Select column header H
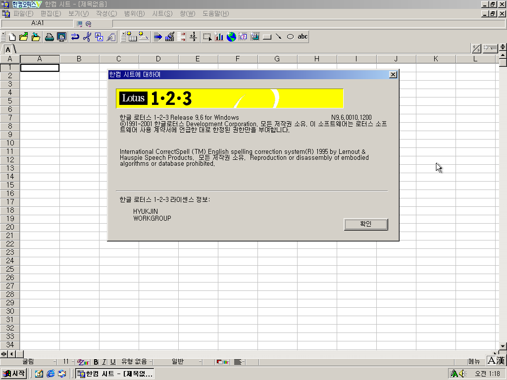507x380 pixels. [317, 59]
